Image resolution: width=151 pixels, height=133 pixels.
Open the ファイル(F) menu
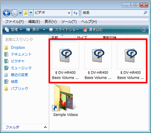(14, 22)
